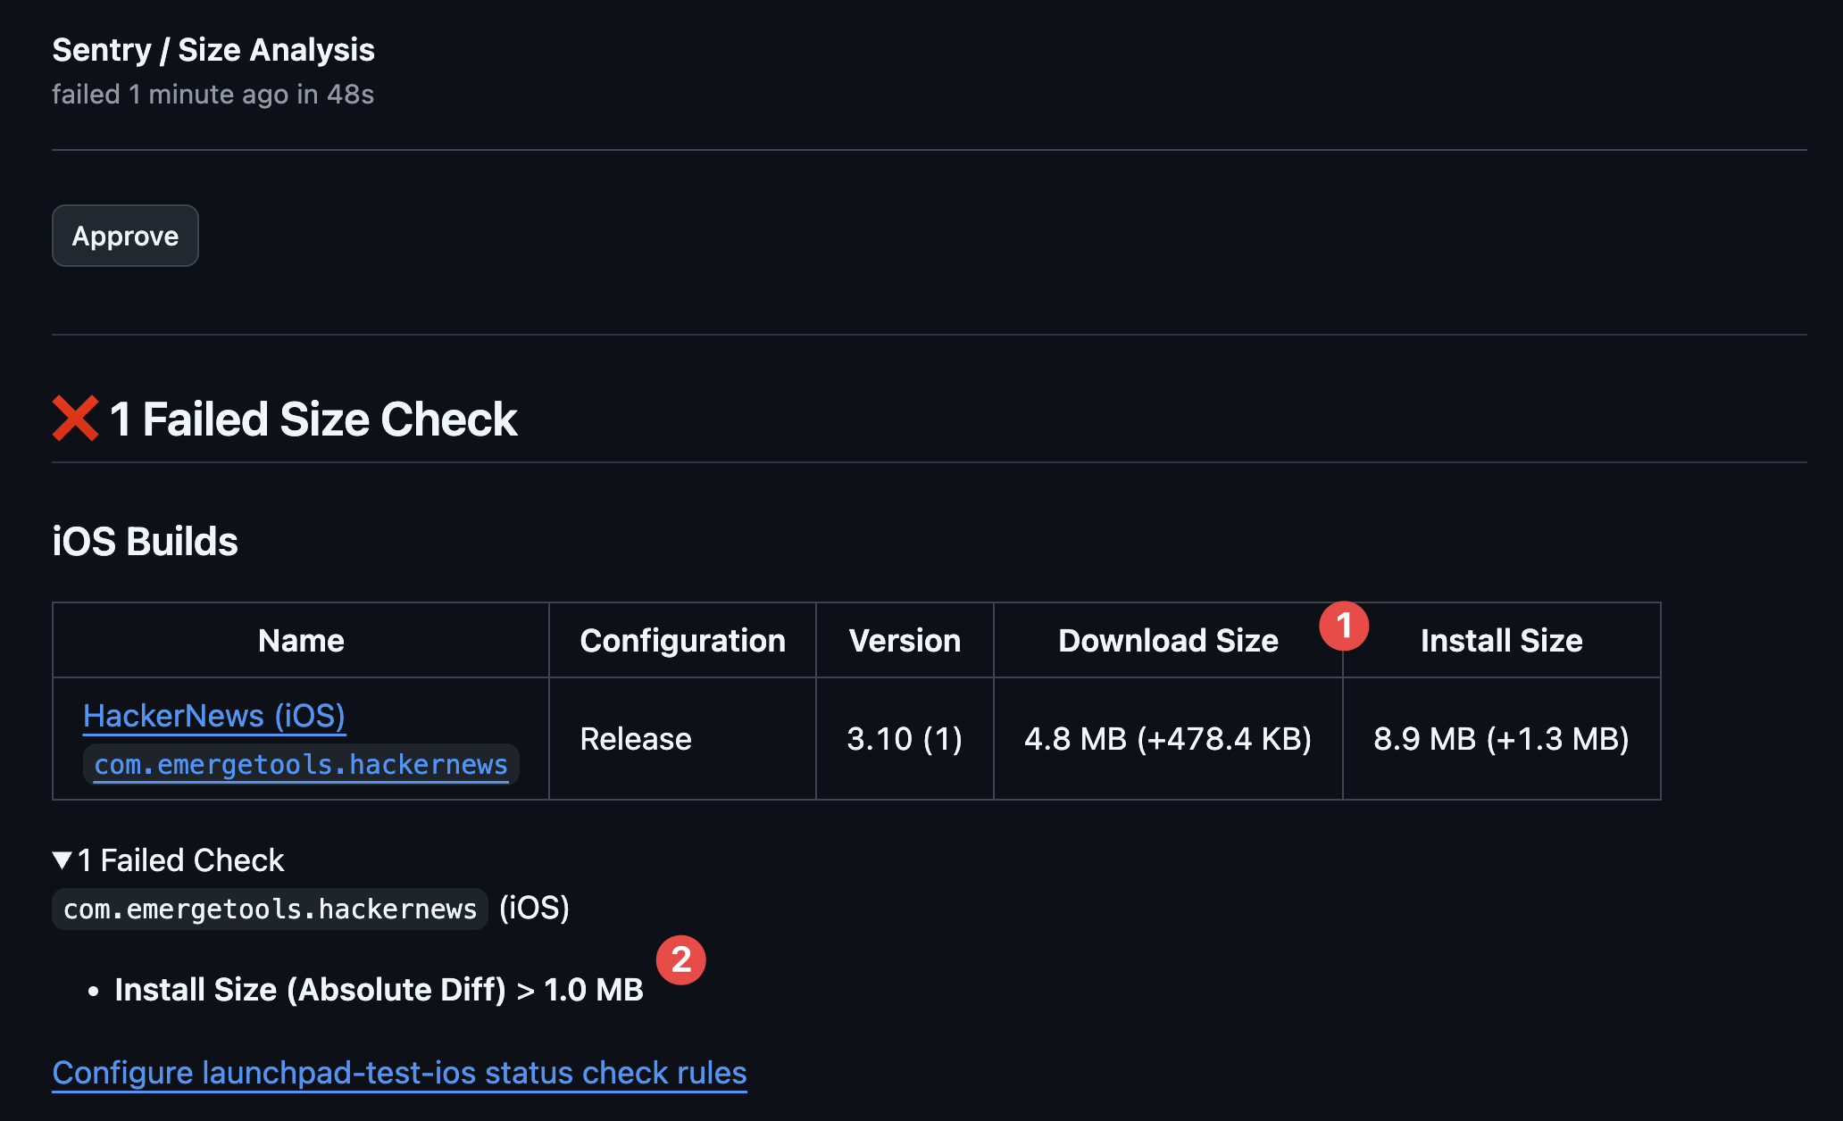Image resolution: width=1843 pixels, height=1121 pixels.
Task: Click the 3.10 (1) version cell
Action: pyautogui.click(x=905, y=739)
